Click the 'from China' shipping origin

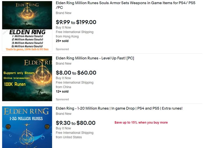coord(63,87)
